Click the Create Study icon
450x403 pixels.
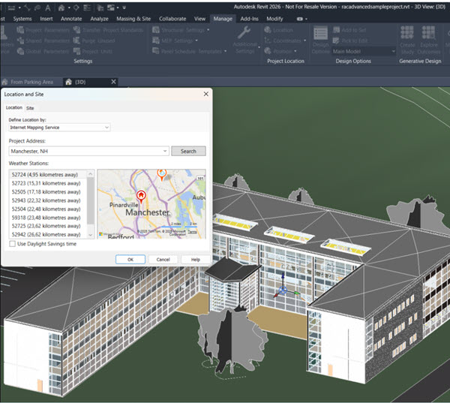408,33
